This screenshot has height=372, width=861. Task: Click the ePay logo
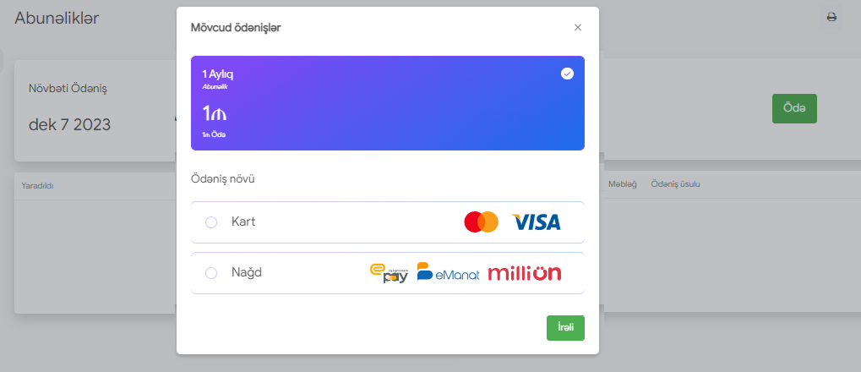pos(389,273)
